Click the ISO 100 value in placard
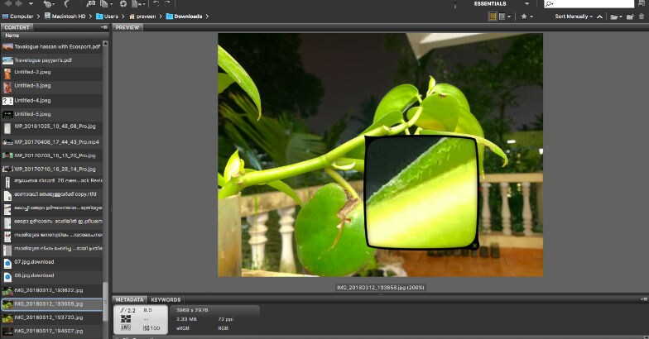The height and width of the screenshot is (339, 649). [x=151, y=327]
